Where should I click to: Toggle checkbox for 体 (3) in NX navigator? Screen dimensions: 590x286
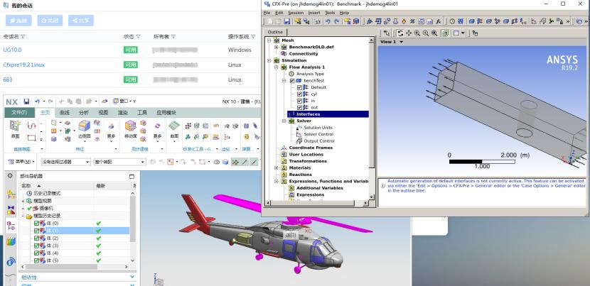[x=36, y=246]
